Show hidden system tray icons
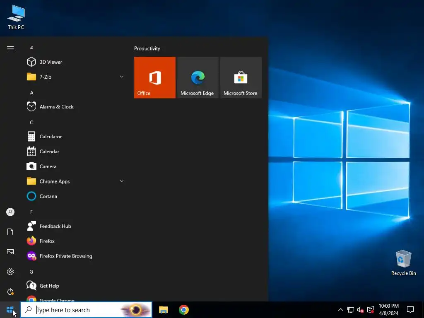 [341, 310]
